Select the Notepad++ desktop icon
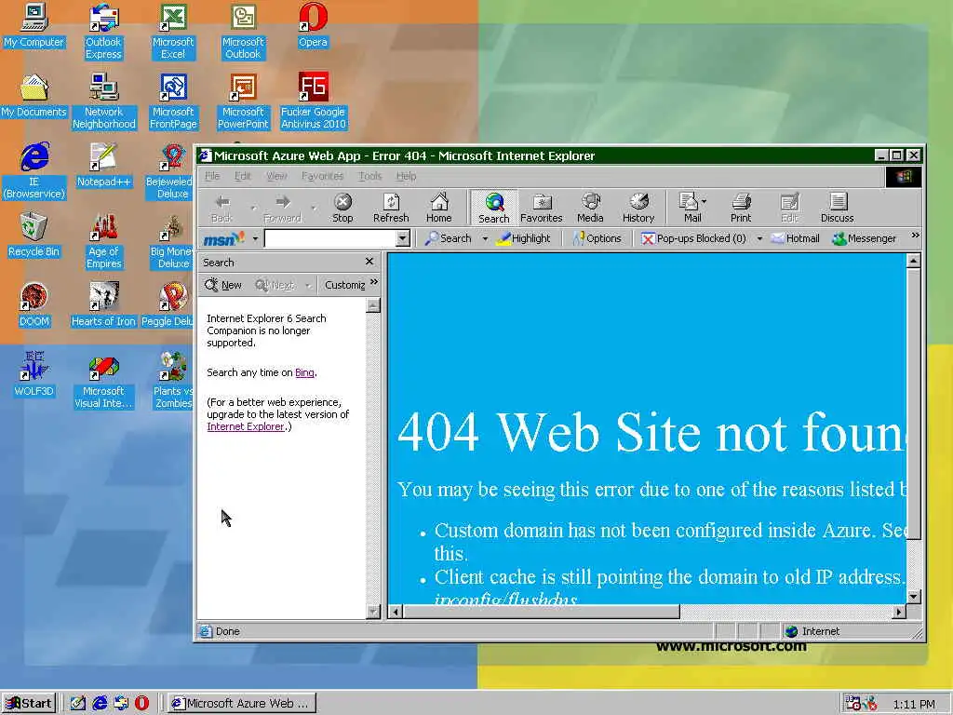 point(103,166)
